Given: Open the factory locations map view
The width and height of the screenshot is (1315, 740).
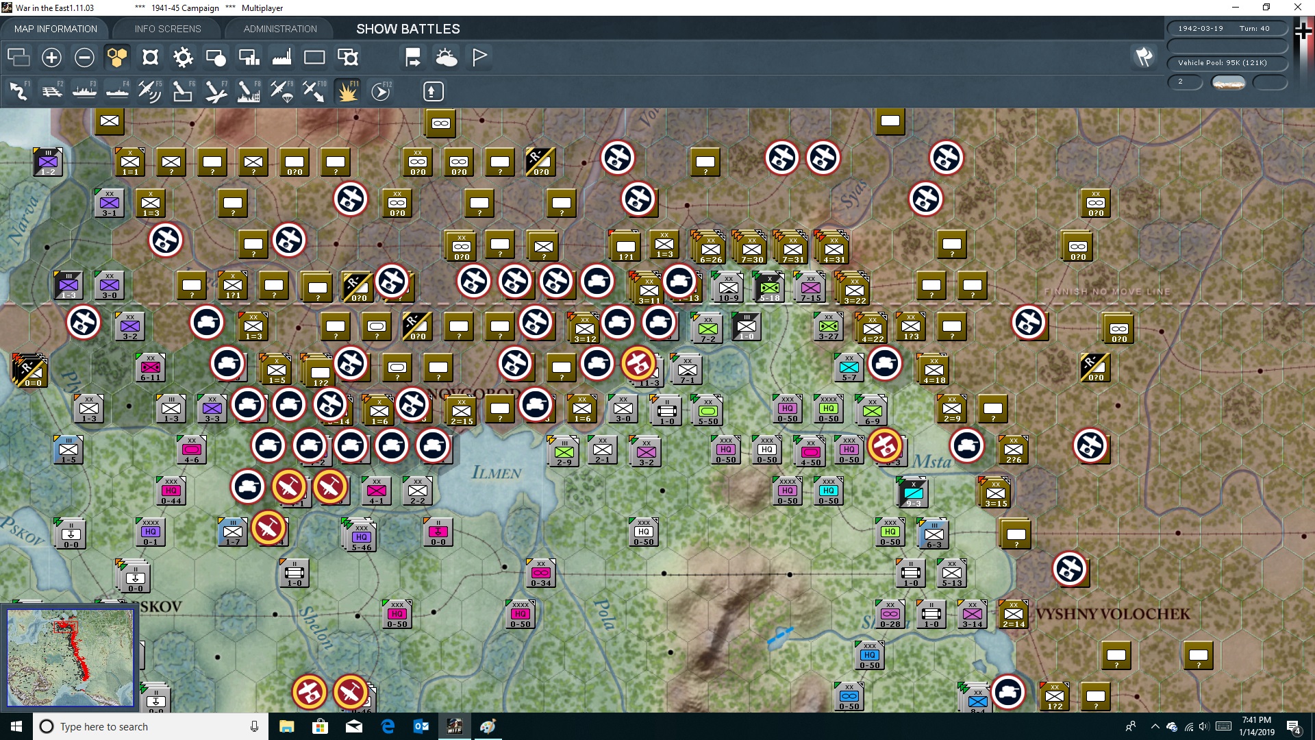Looking at the screenshot, I should [x=281, y=58].
